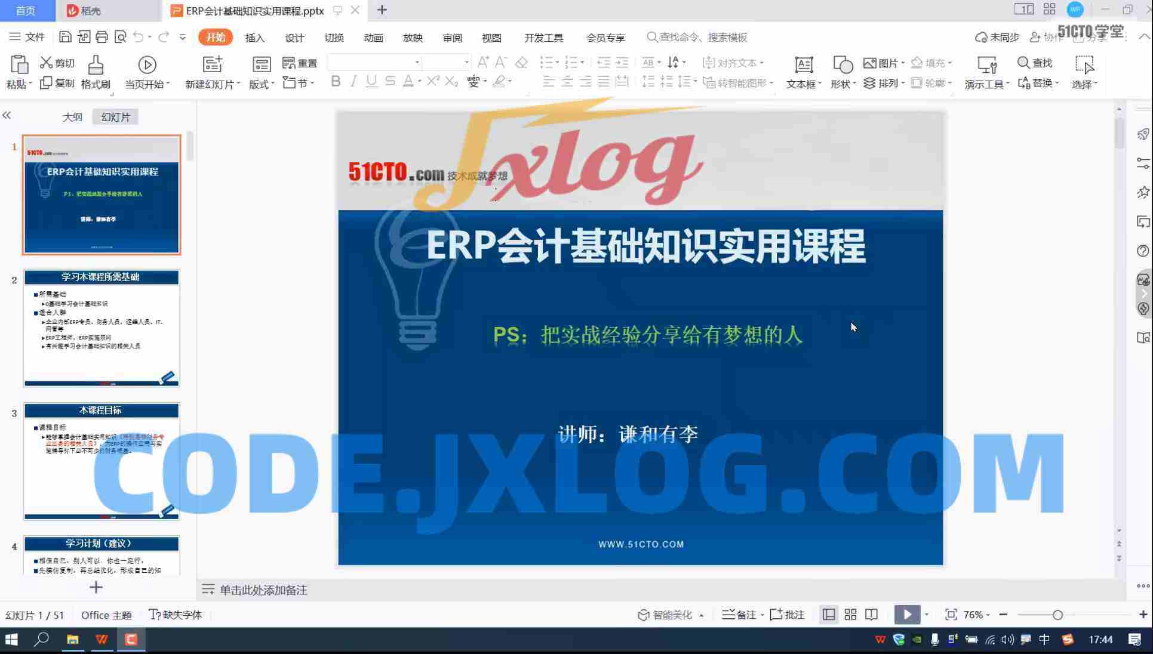Toggle Subscript formatting
This screenshot has width=1153, height=654.
click(x=451, y=82)
